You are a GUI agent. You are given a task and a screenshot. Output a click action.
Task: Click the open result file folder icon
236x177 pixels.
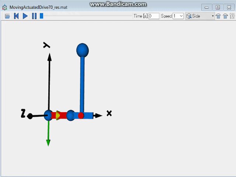(7, 16)
